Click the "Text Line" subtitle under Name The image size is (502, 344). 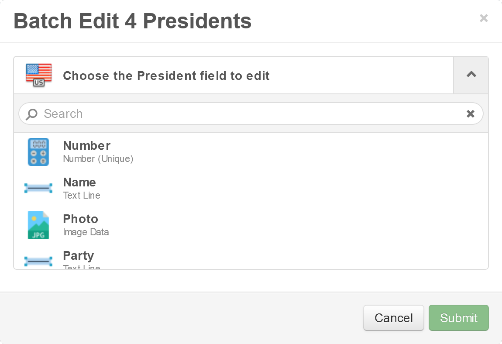point(82,196)
